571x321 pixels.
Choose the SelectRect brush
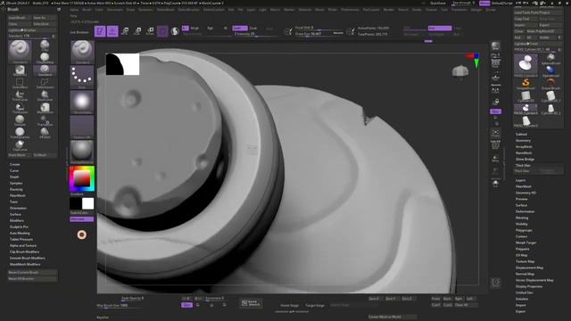point(20,83)
